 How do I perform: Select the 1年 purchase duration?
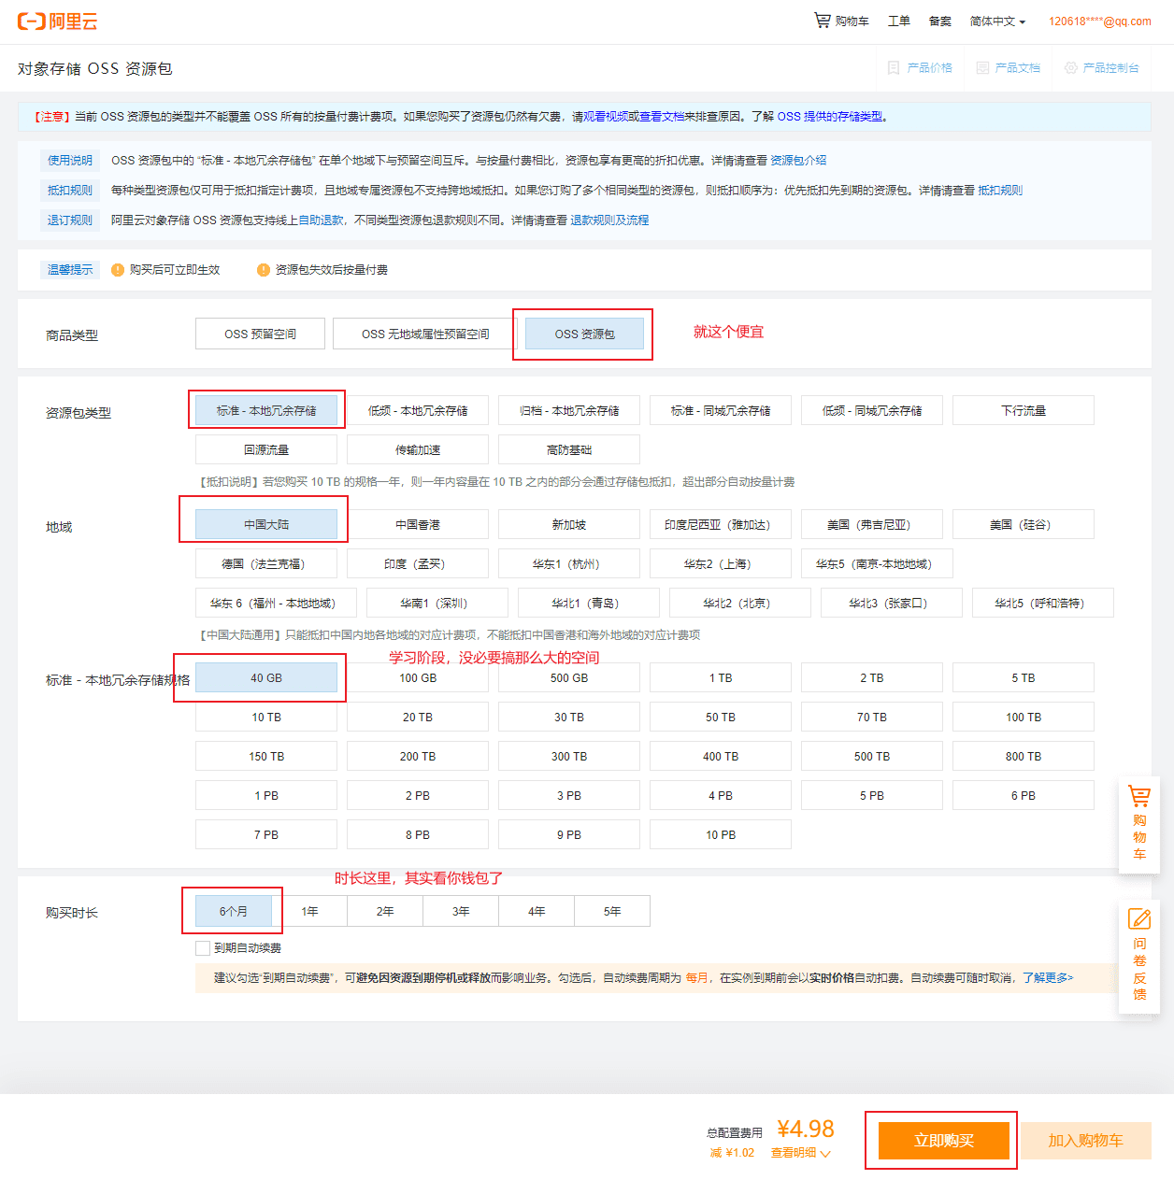pyautogui.click(x=309, y=911)
